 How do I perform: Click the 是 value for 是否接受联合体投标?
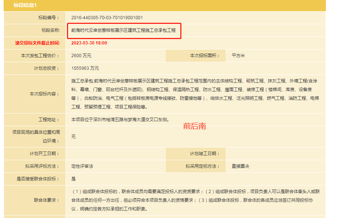pyautogui.click(x=74, y=179)
